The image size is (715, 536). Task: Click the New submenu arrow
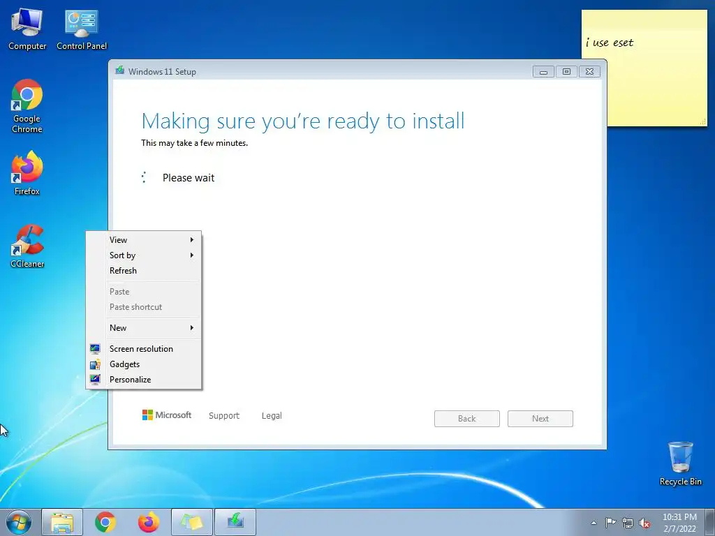[x=192, y=328]
